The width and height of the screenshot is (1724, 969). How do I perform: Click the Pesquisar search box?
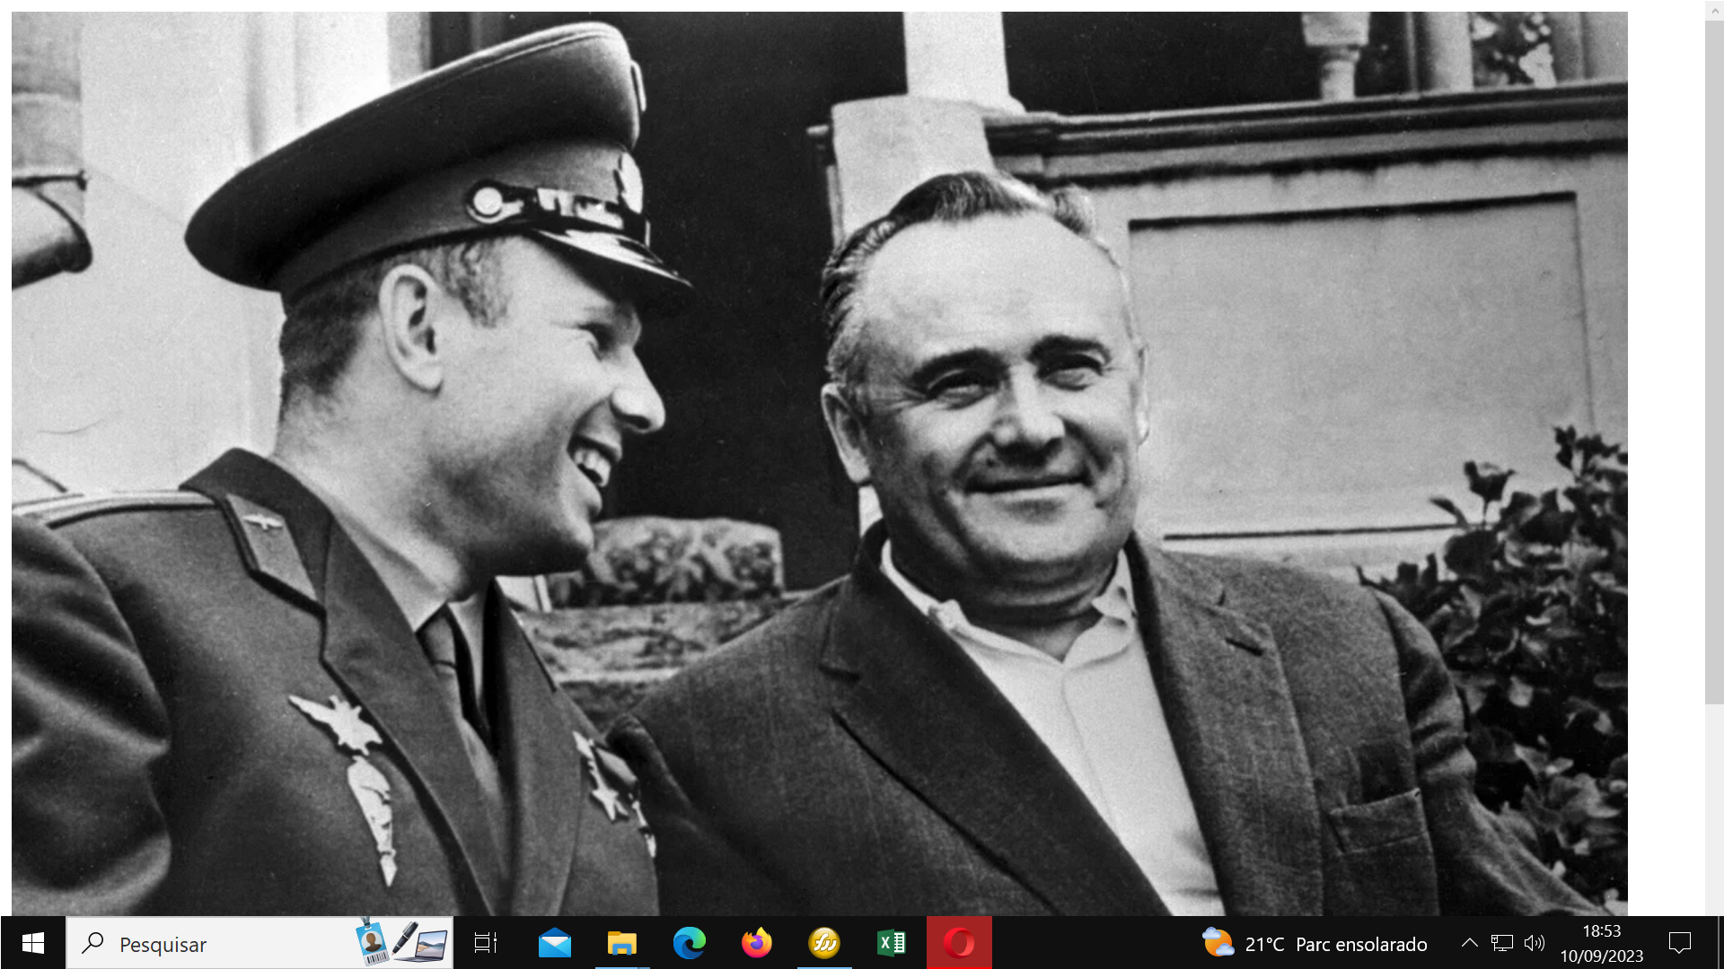click(215, 944)
